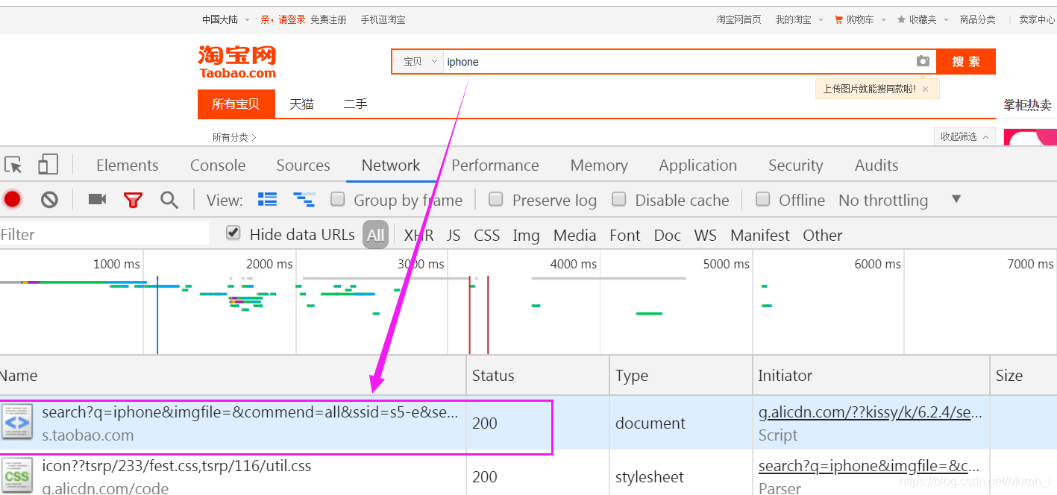Close the image upload tooltip
Image resolution: width=1057 pixels, height=495 pixels.
[x=925, y=89]
